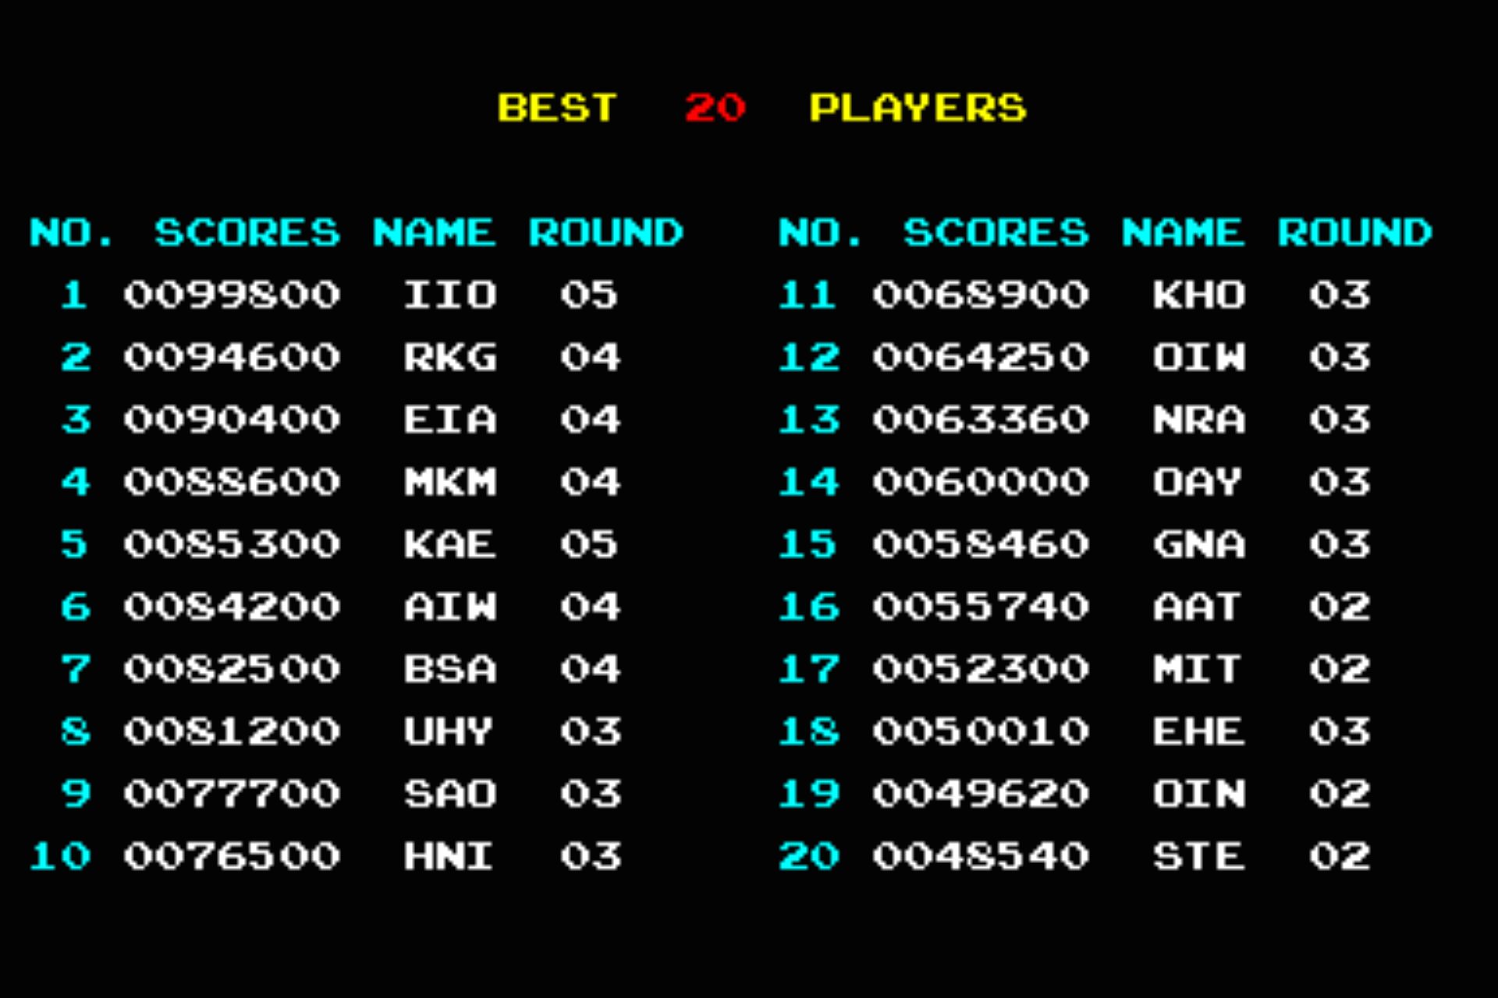Click player name MKM
Image resolution: width=1498 pixels, height=998 pixels.
[449, 482]
